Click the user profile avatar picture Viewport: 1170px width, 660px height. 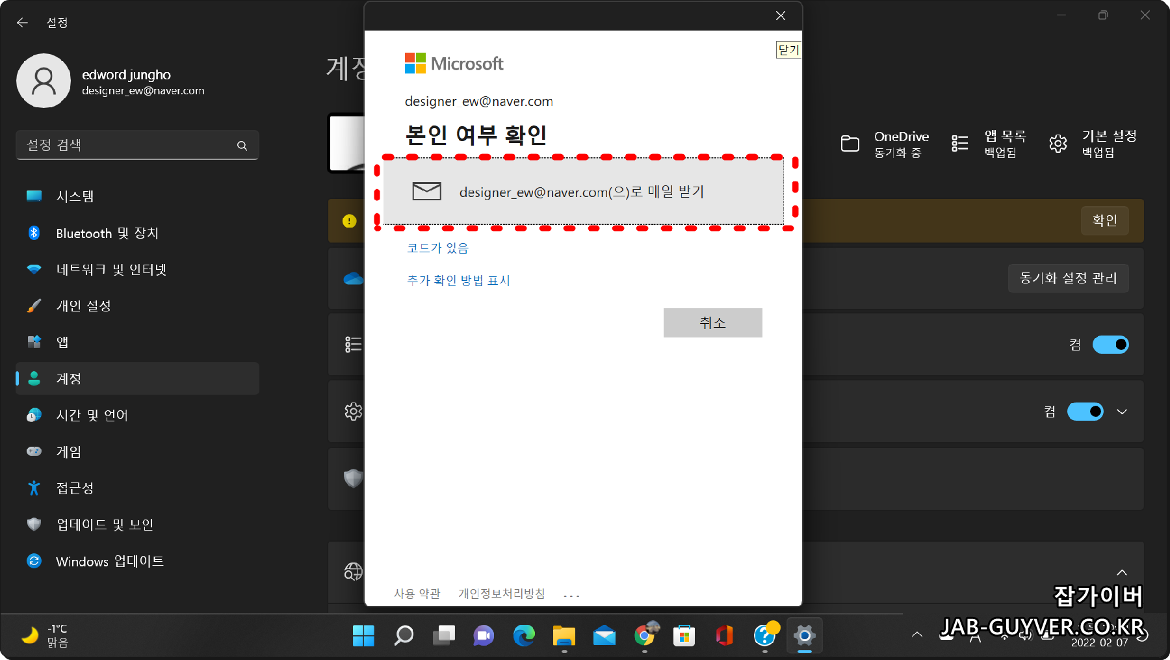pos(44,81)
